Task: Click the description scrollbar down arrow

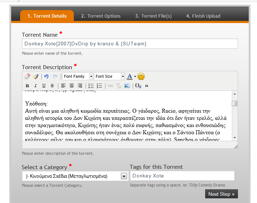Action: click(235, 138)
